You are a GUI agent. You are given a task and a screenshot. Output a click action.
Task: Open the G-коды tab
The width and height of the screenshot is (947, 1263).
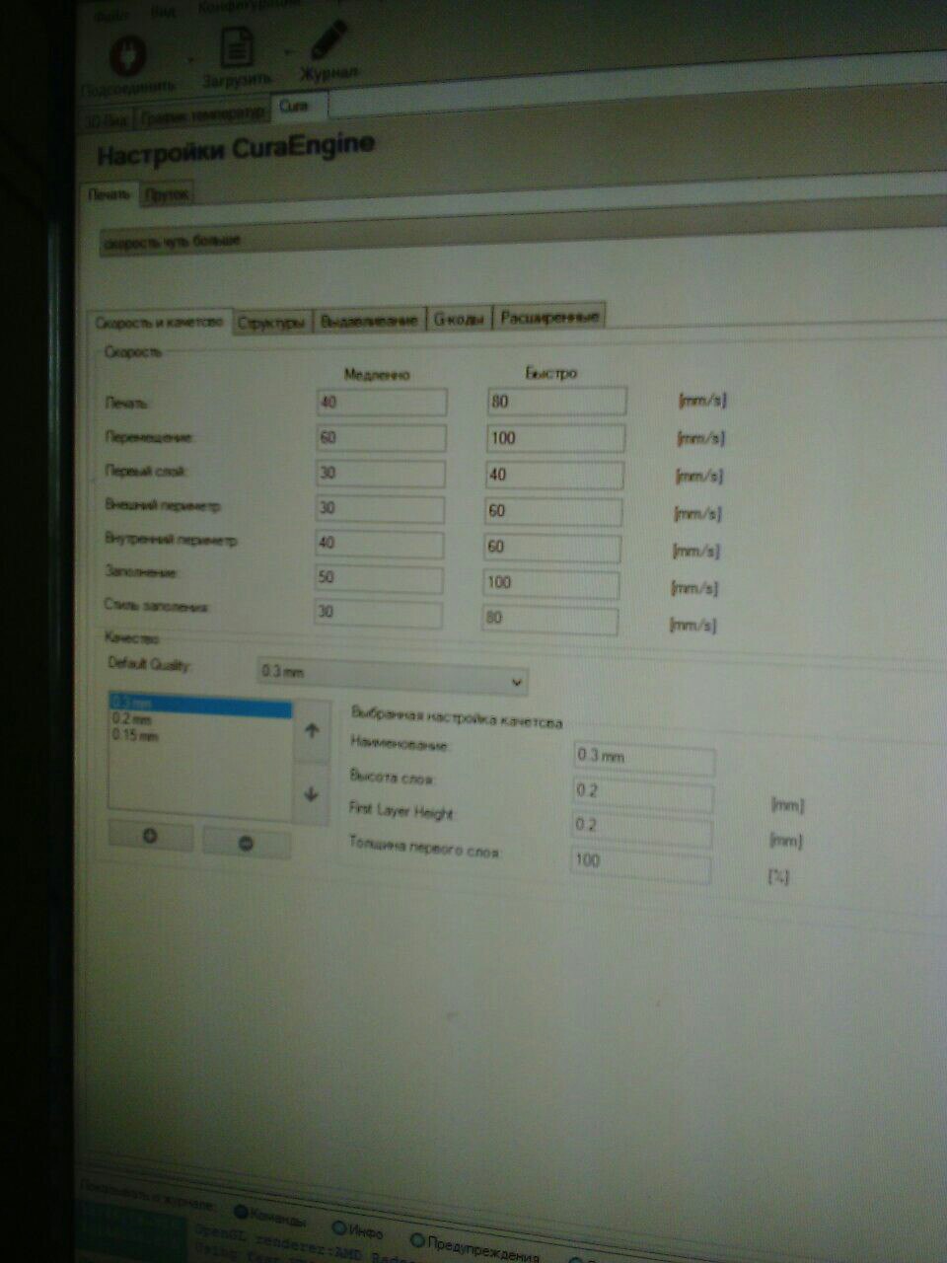pos(459,319)
